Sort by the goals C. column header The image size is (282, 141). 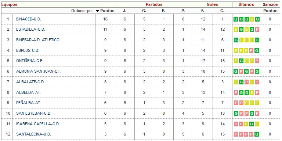click(222, 11)
